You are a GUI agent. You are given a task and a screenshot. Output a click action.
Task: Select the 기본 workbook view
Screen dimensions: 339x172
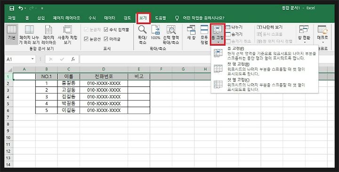pos(12,34)
